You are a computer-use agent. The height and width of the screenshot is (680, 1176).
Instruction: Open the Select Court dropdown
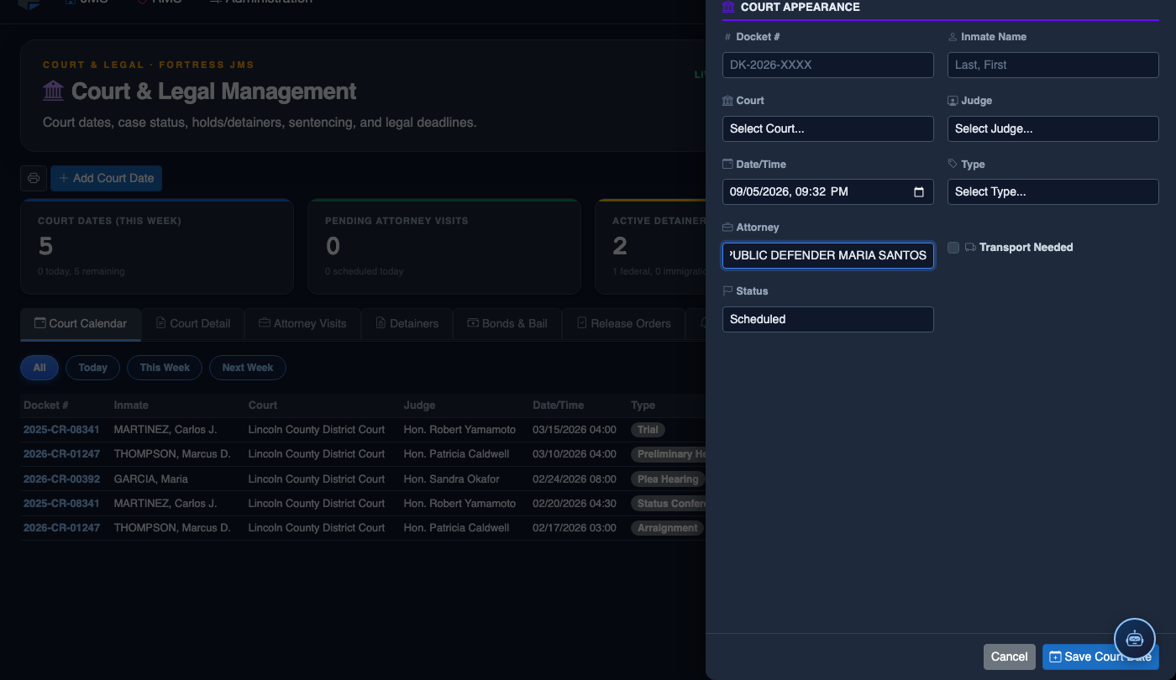coord(827,128)
